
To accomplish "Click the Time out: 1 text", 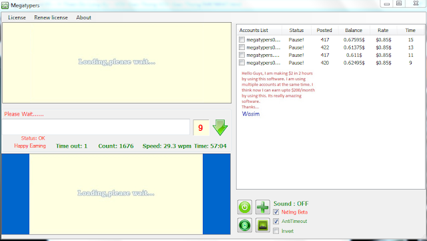I will pos(71,146).
